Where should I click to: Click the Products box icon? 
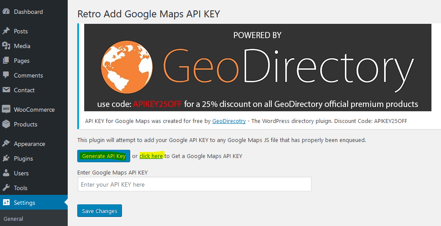click(x=6, y=124)
